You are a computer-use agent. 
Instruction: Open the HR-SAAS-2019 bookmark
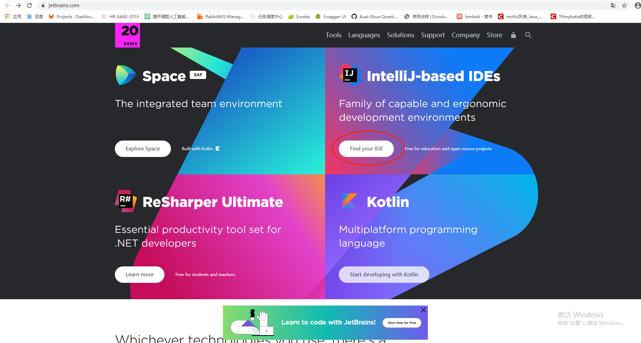[120, 16]
